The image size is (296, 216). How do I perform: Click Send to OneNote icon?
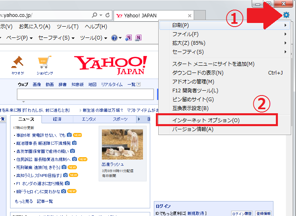(x=128, y=38)
